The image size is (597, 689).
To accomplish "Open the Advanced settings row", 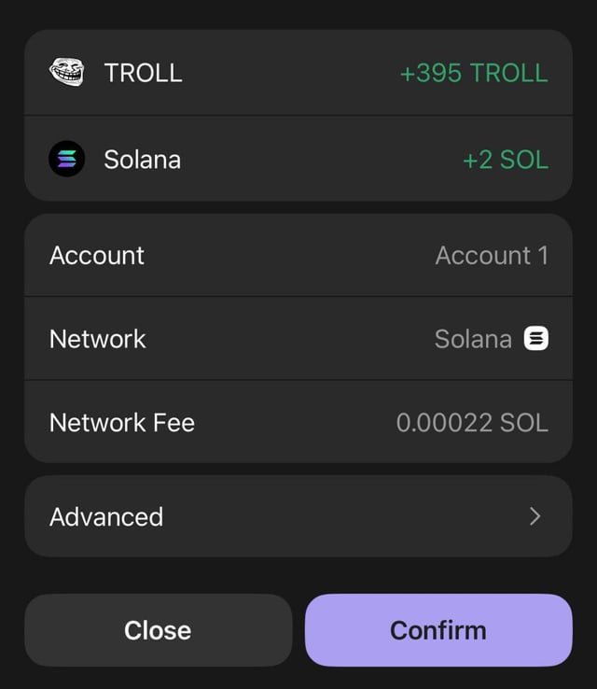I will [298, 516].
